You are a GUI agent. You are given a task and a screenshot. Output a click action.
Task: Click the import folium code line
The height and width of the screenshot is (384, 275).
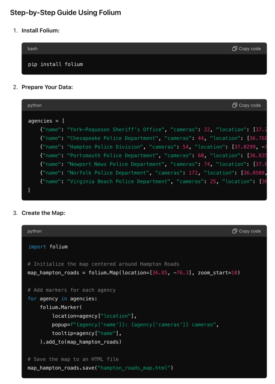pyautogui.click(x=48, y=247)
